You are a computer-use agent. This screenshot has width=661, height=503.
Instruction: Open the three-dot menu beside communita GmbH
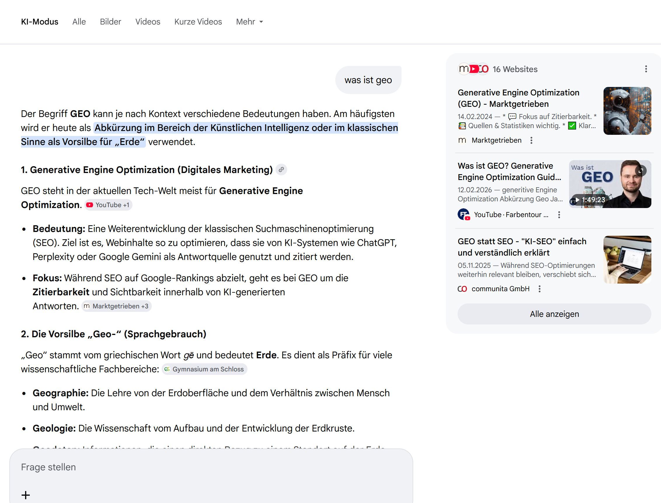[x=540, y=288]
